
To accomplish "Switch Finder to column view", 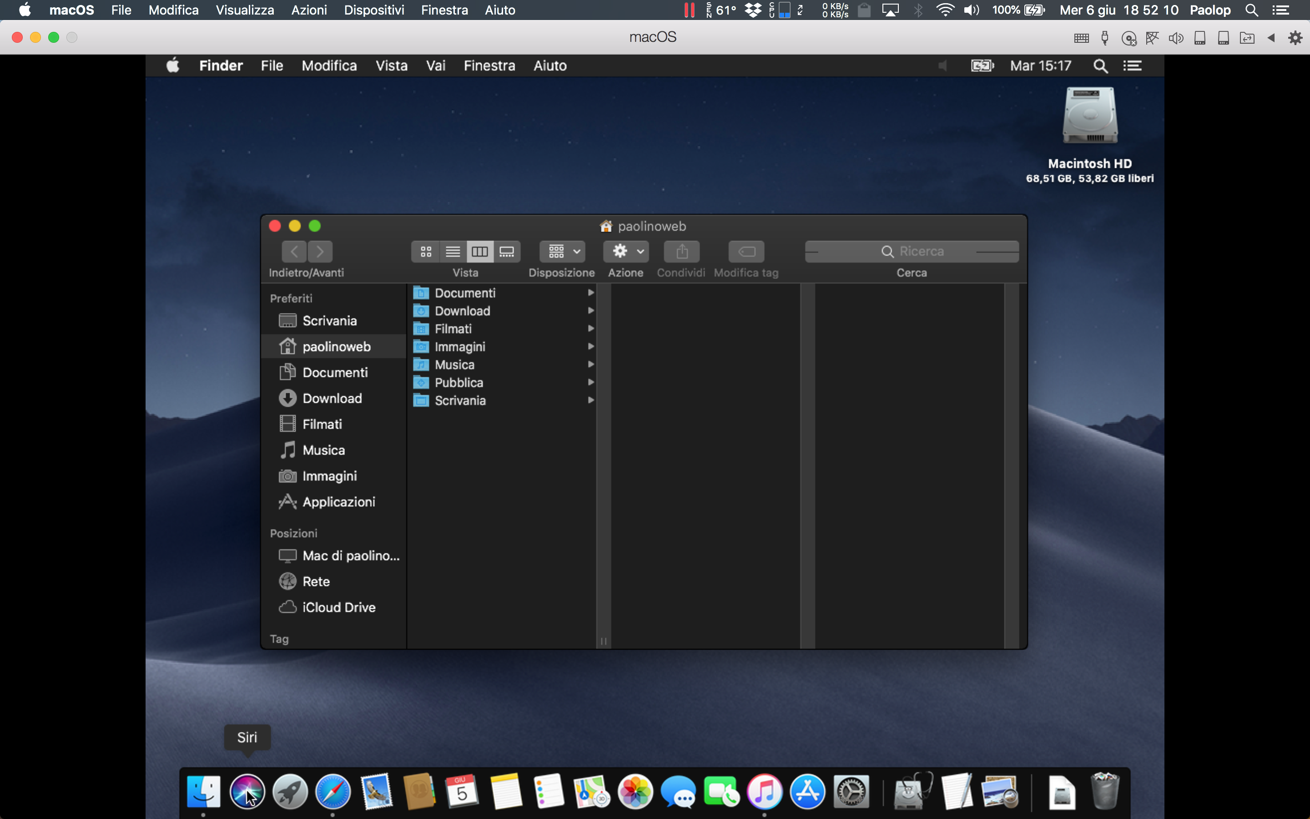I will 480,251.
